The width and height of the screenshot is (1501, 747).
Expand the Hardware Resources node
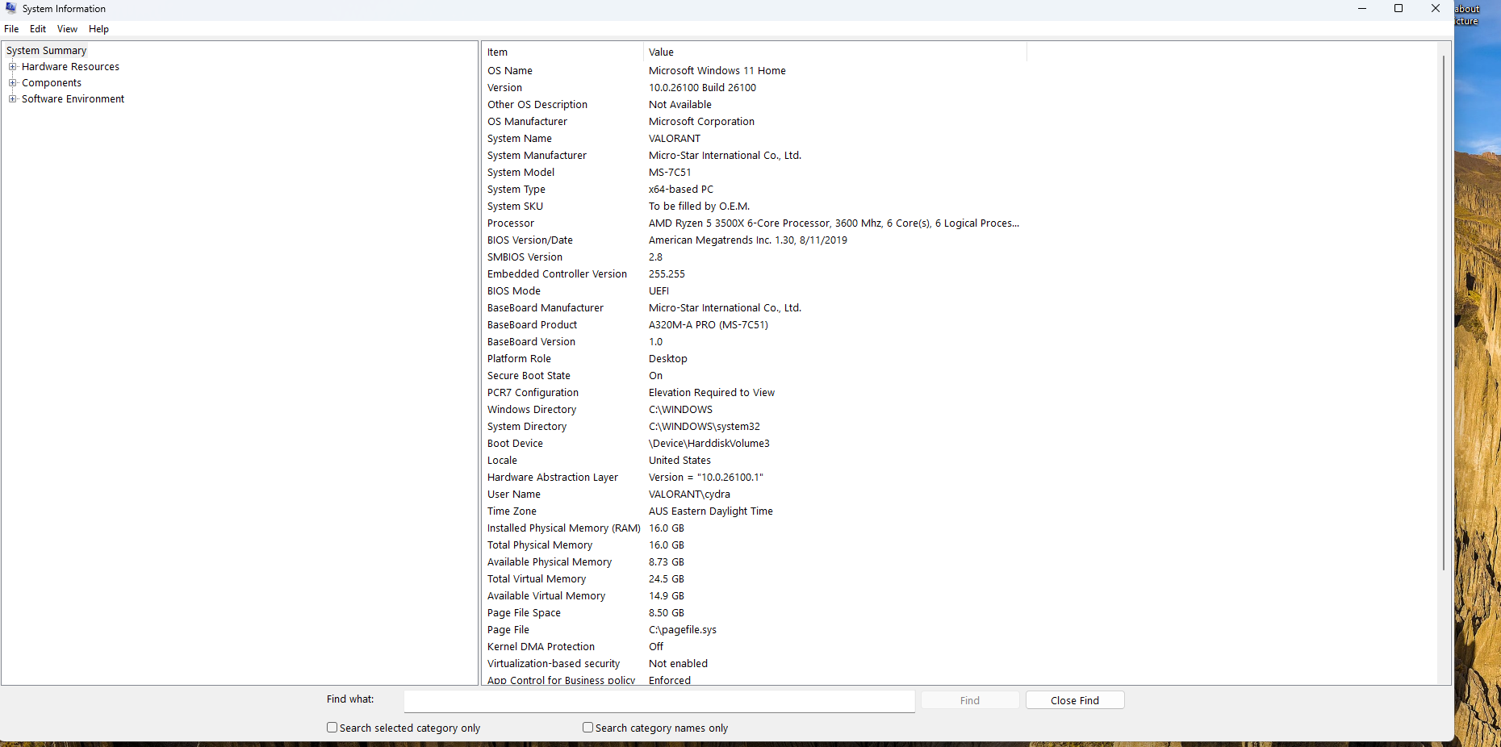click(x=12, y=67)
